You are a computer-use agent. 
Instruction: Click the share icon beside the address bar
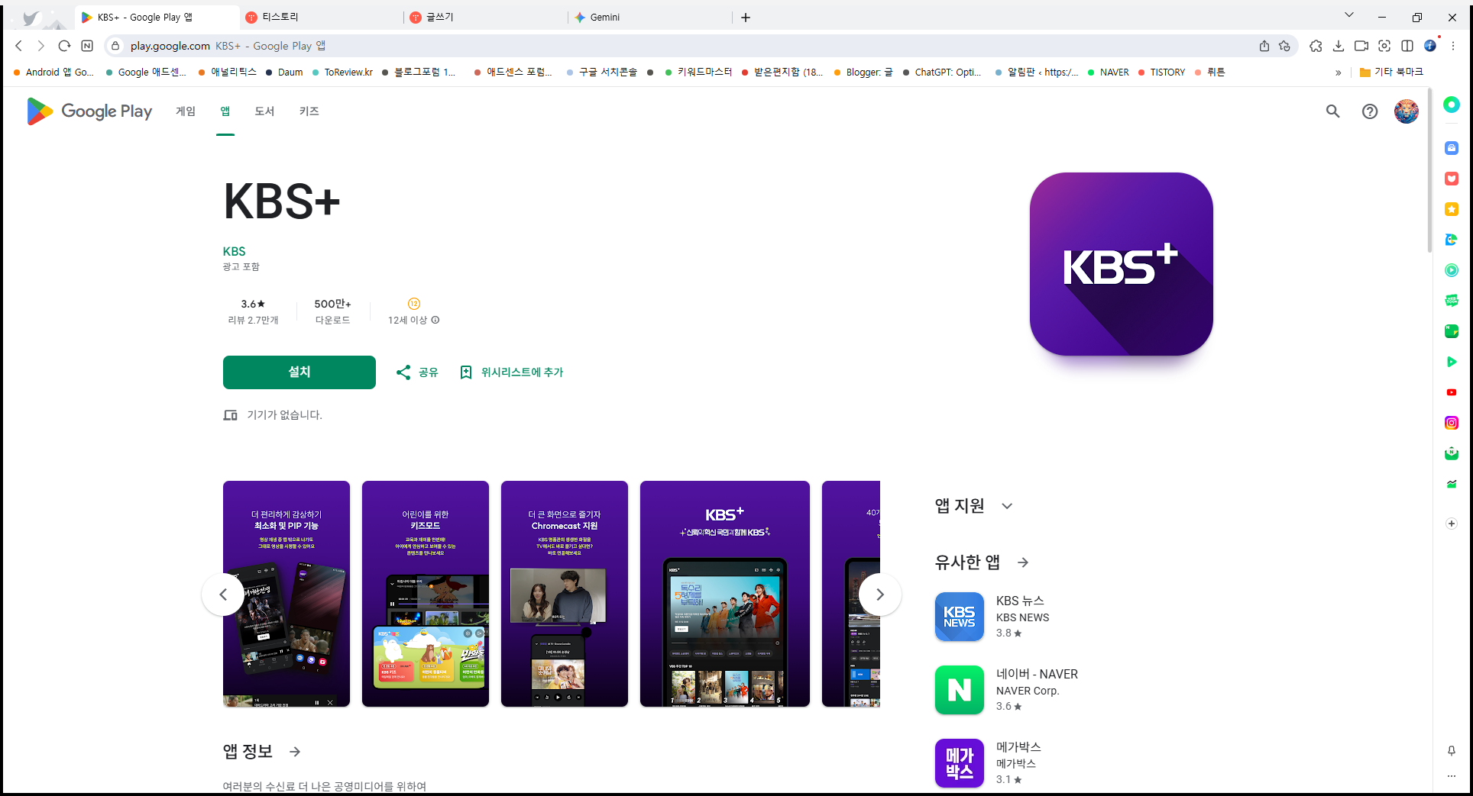click(x=1265, y=46)
